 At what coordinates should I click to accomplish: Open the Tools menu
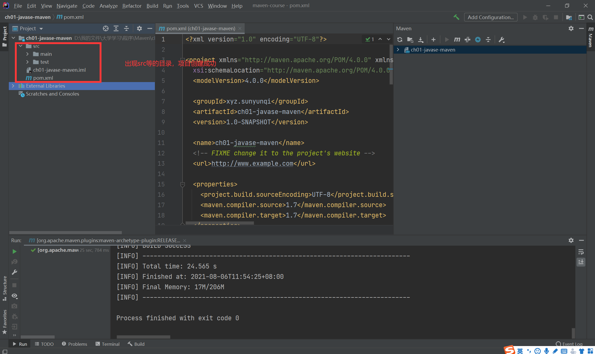point(183,6)
